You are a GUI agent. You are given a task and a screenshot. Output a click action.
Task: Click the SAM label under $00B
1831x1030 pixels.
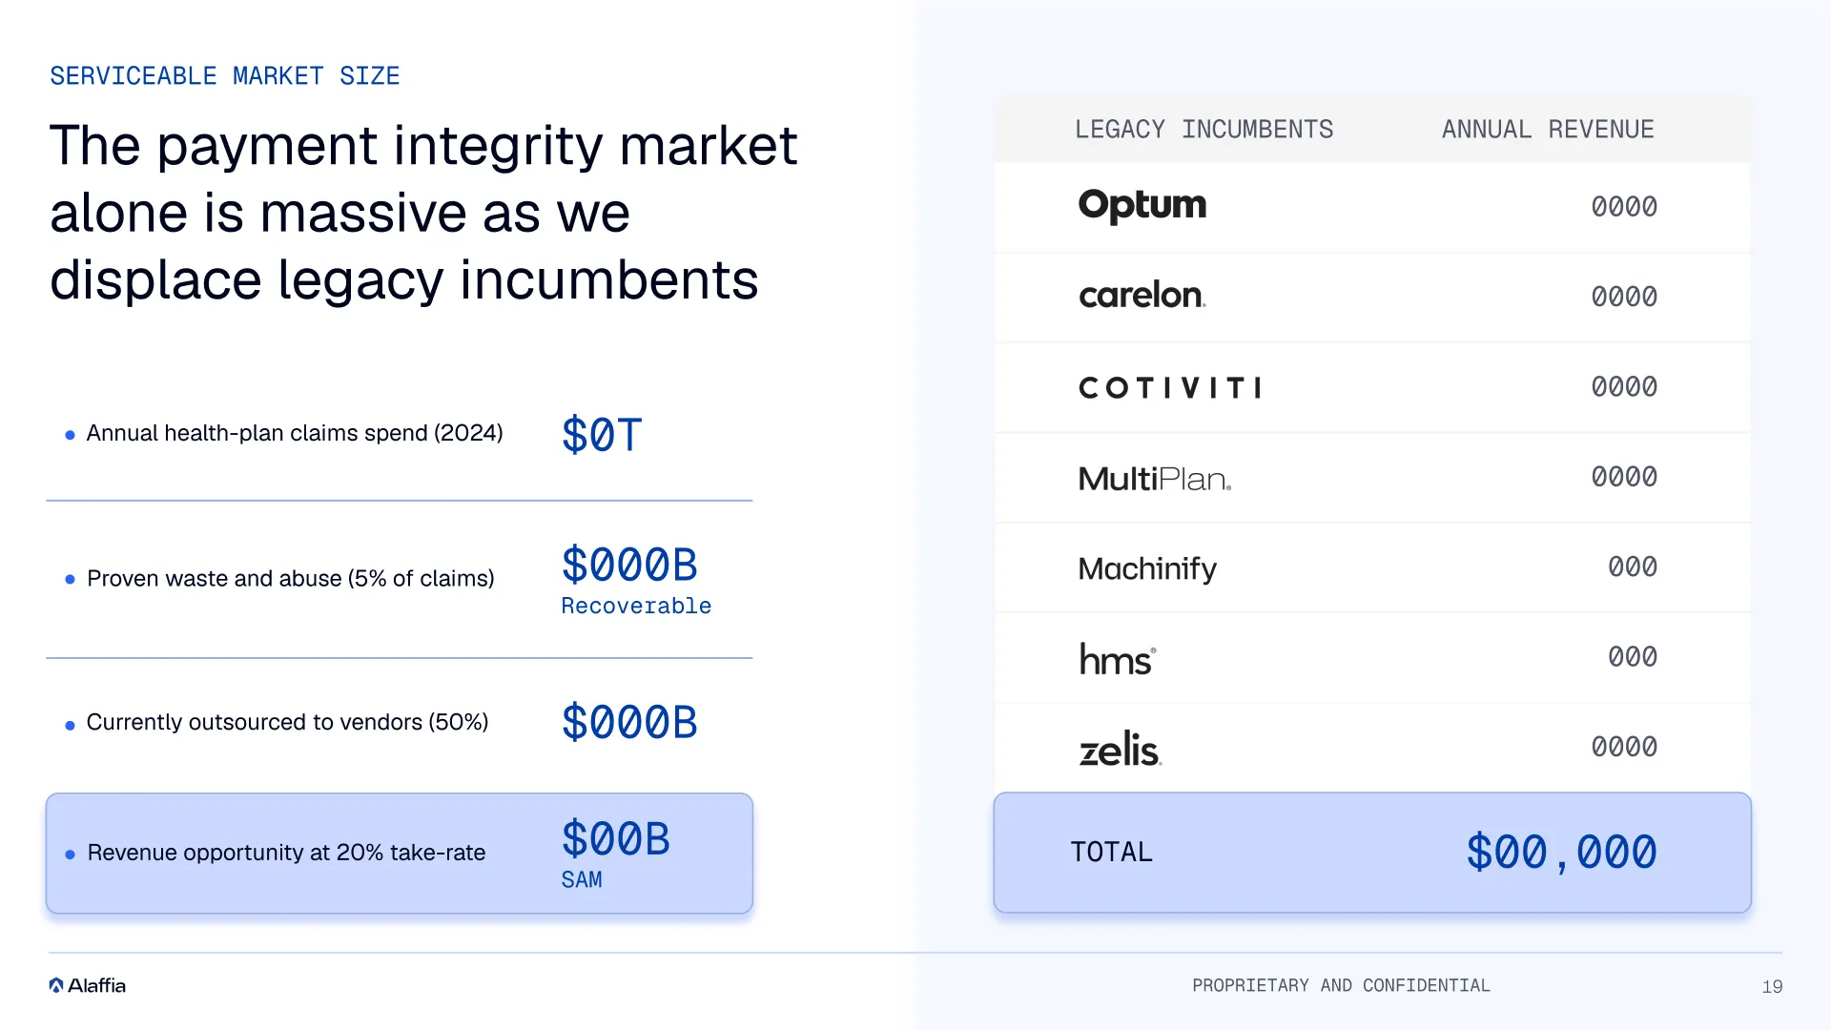coord(582,879)
